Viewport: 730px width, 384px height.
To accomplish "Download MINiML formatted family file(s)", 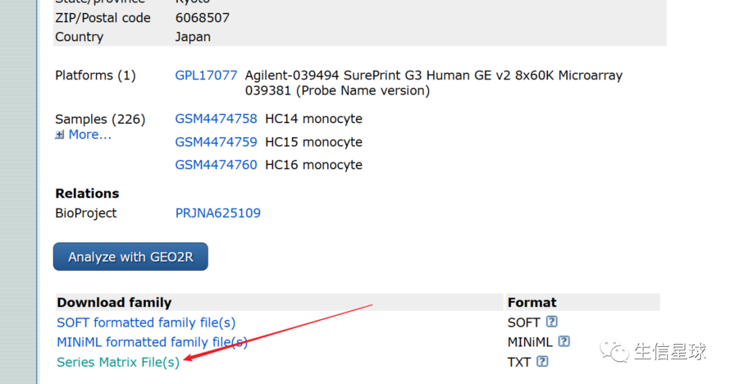I will click(x=152, y=342).
